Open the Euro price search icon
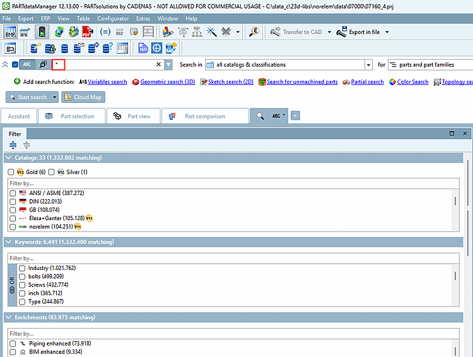Viewport: 473px width, 357px height. tap(254, 32)
